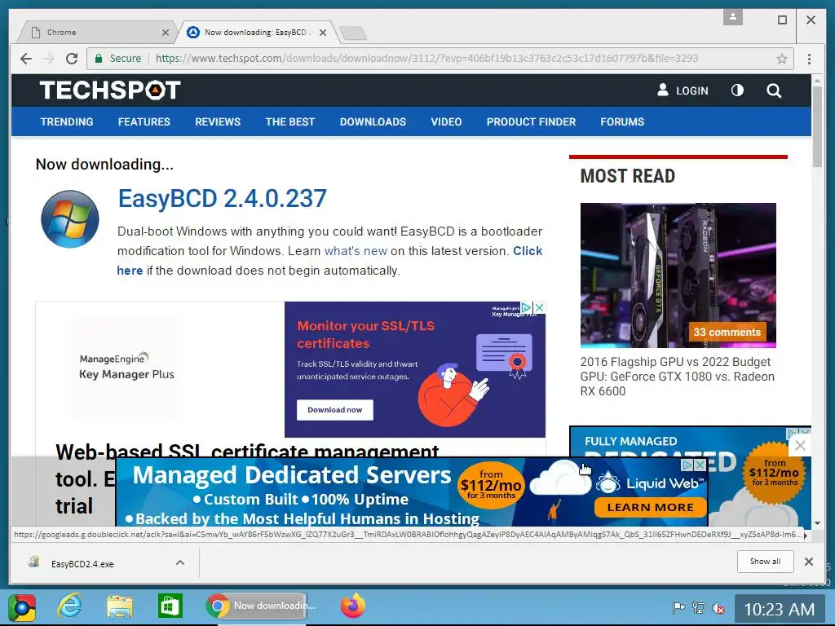
Task: Close the ManageEngine ad X icon
Action: click(x=539, y=307)
